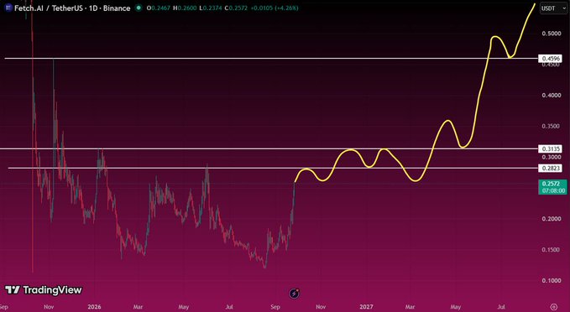Click the Fetch.AI symbol logo icon
The height and width of the screenshot is (312, 570).
pos(8,8)
